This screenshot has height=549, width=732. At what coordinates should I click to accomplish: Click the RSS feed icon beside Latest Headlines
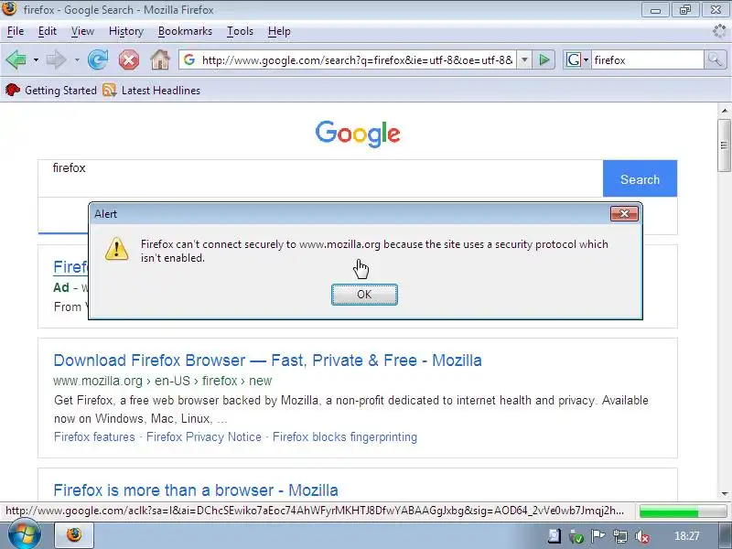point(109,90)
